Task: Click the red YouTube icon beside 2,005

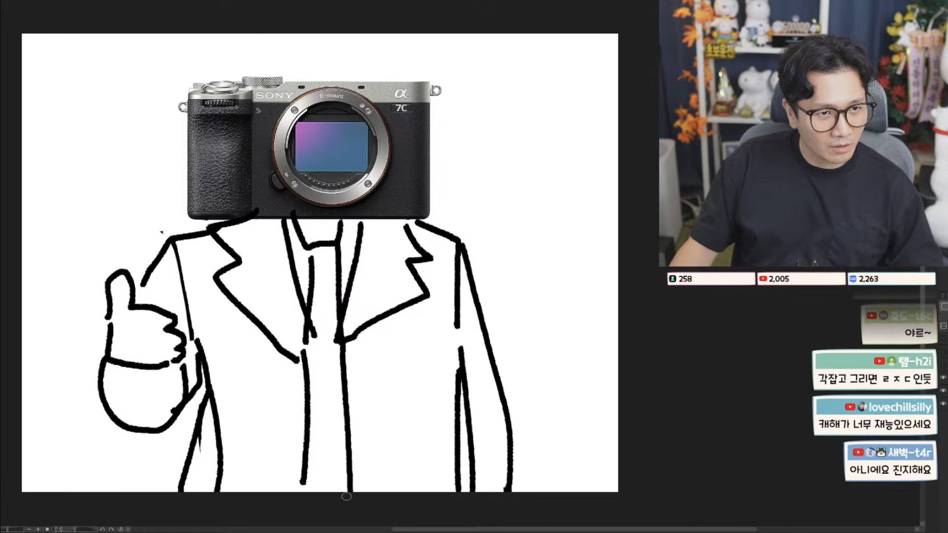Action: click(763, 279)
